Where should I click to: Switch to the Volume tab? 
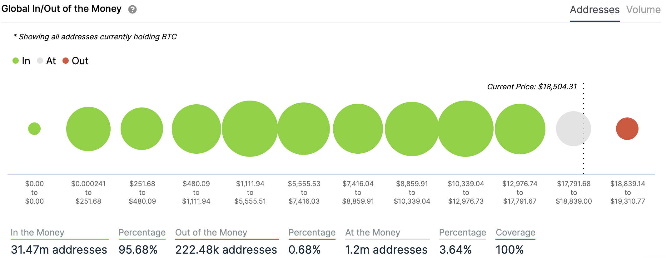click(x=643, y=10)
